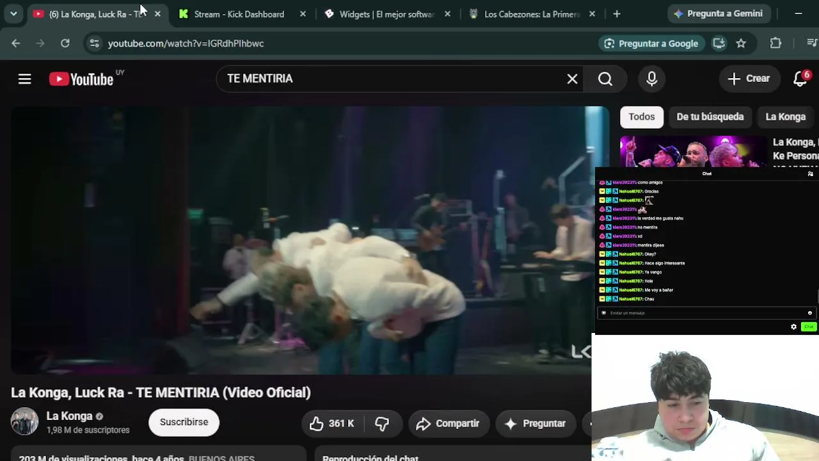Switch to the Los Cabezones tab
819x461 pixels.
click(x=531, y=14)
